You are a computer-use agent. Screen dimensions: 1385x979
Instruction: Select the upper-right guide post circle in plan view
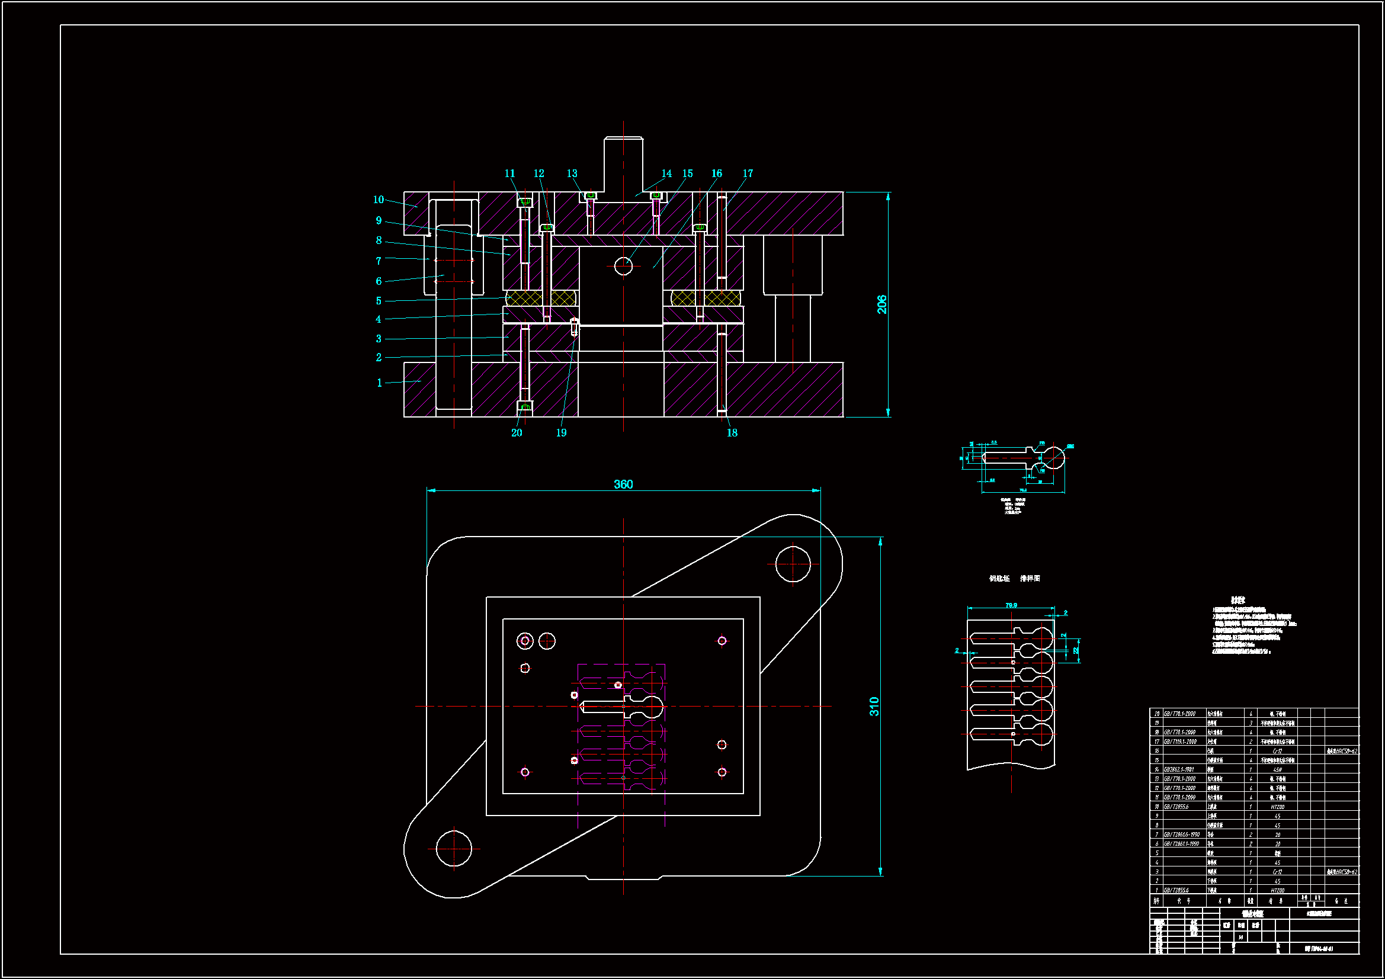[x=793, y=564]
